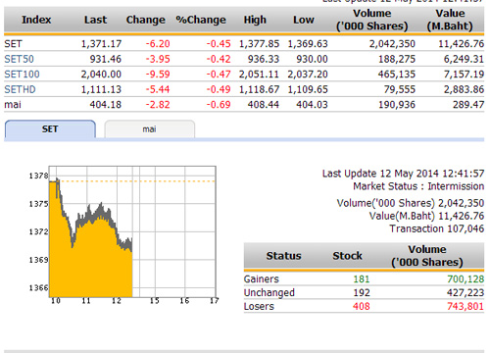490x353 pixels.
Task: Click the Volume('000 Shares) 2,042,350 summary line
Action: tap(411, 203)
